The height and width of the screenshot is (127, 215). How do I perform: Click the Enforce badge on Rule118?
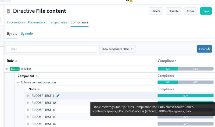pos(15,69)
